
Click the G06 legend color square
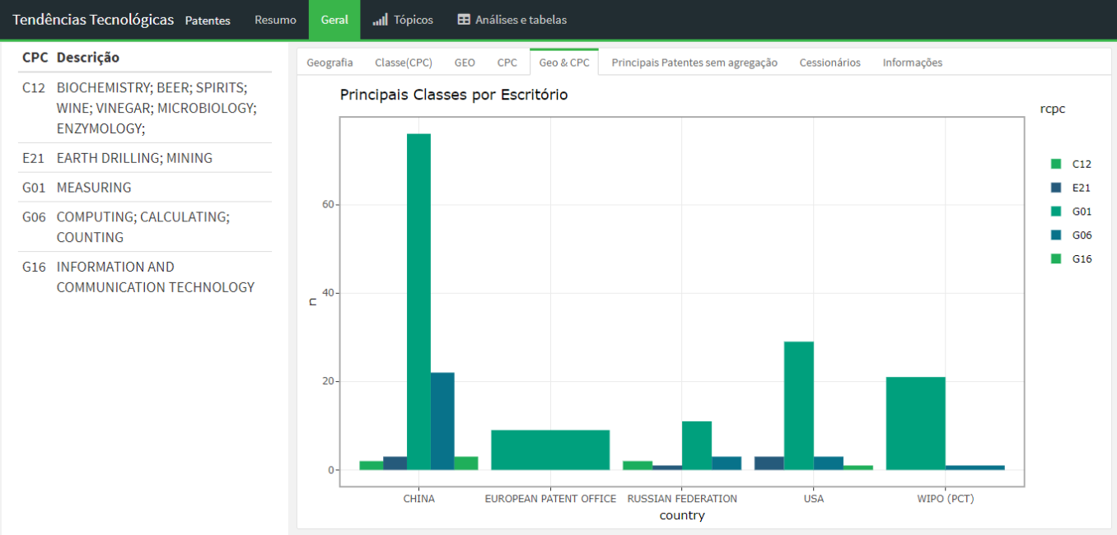point(1056,235)
